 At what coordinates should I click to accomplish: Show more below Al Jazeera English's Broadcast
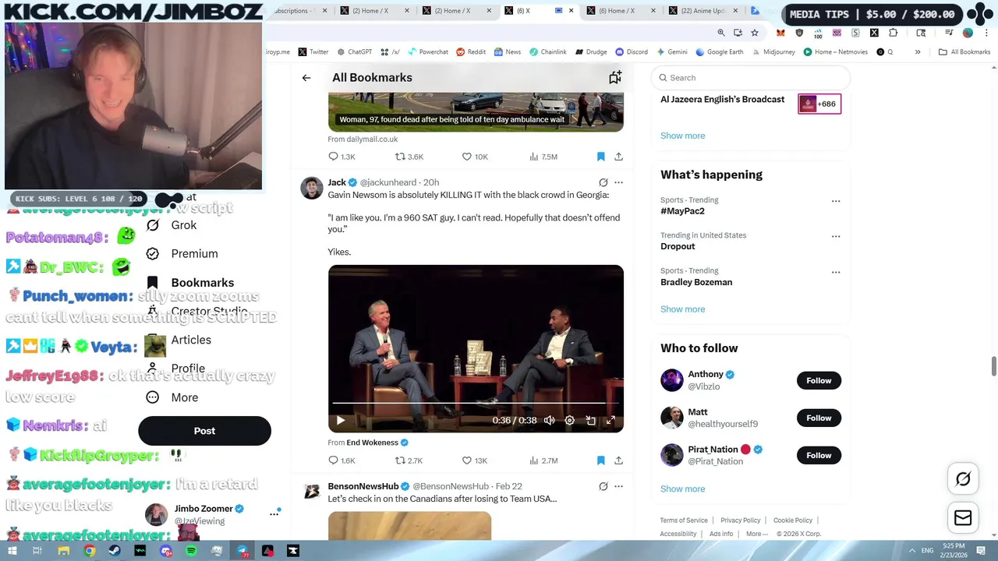click(x=682, y=136)
